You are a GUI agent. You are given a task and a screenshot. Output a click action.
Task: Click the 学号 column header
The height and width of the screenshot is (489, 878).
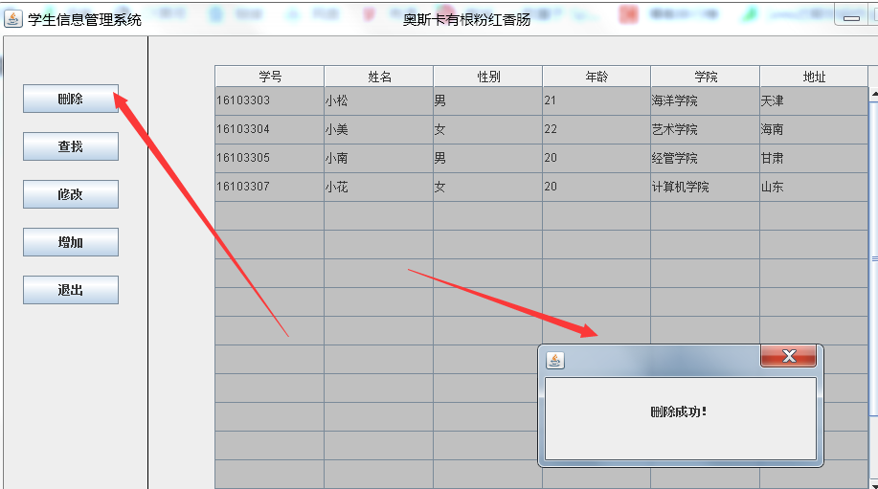click(270, 77)
